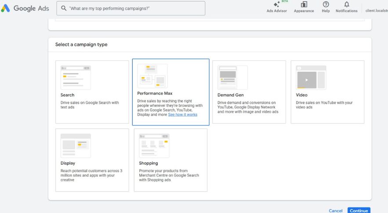Select the Shopping campaign type card
The width and height of the screenshot is (388, 213).
(170, 160)
